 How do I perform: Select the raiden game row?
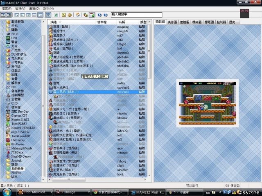click(97, 83)
